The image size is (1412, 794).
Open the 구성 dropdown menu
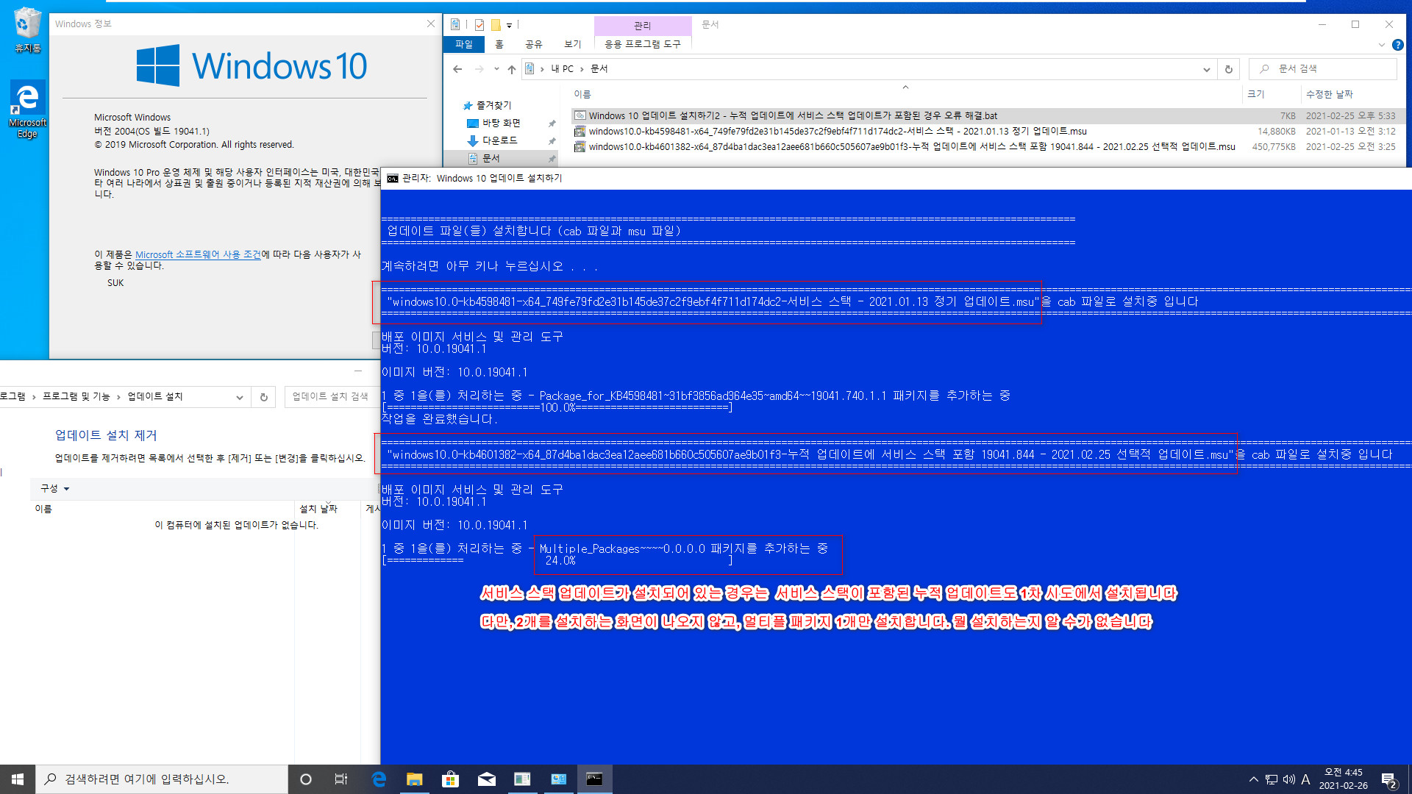54,488
